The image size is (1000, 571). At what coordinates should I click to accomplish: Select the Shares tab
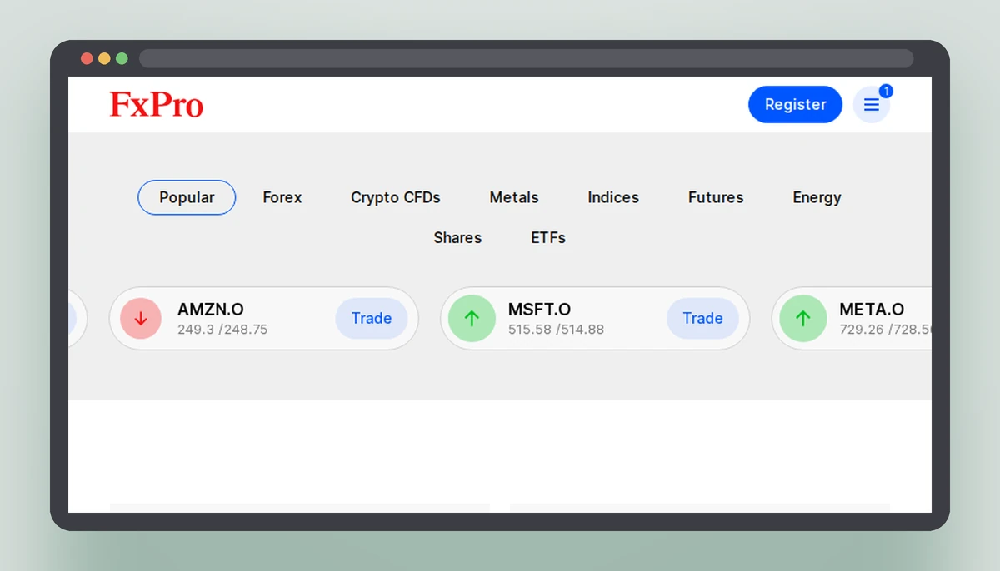click(457, 237)
